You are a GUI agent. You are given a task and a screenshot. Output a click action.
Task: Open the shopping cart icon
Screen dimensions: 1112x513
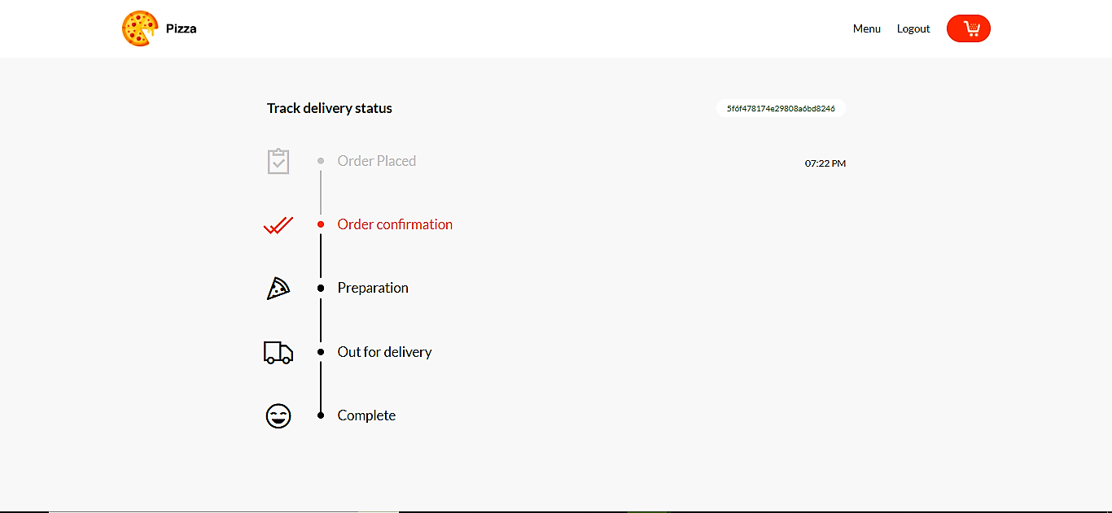(x=968, y=28)
